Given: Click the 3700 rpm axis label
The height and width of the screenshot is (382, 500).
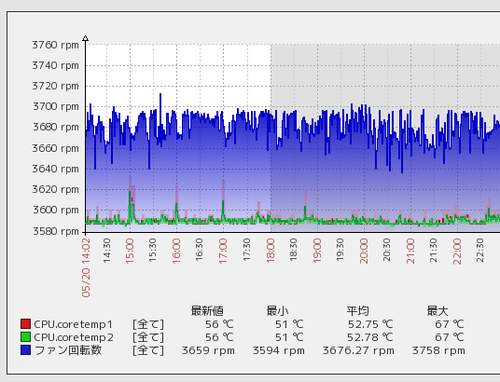Looking at the screenshot, I should pyautogui.click(x=55, y=106).
